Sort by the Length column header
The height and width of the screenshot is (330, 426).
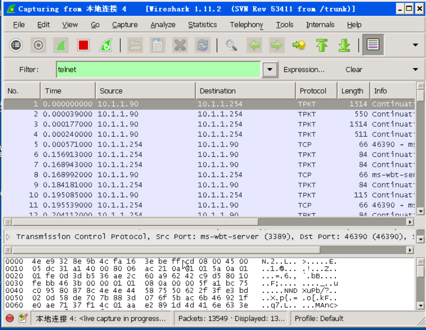point(354,91)
